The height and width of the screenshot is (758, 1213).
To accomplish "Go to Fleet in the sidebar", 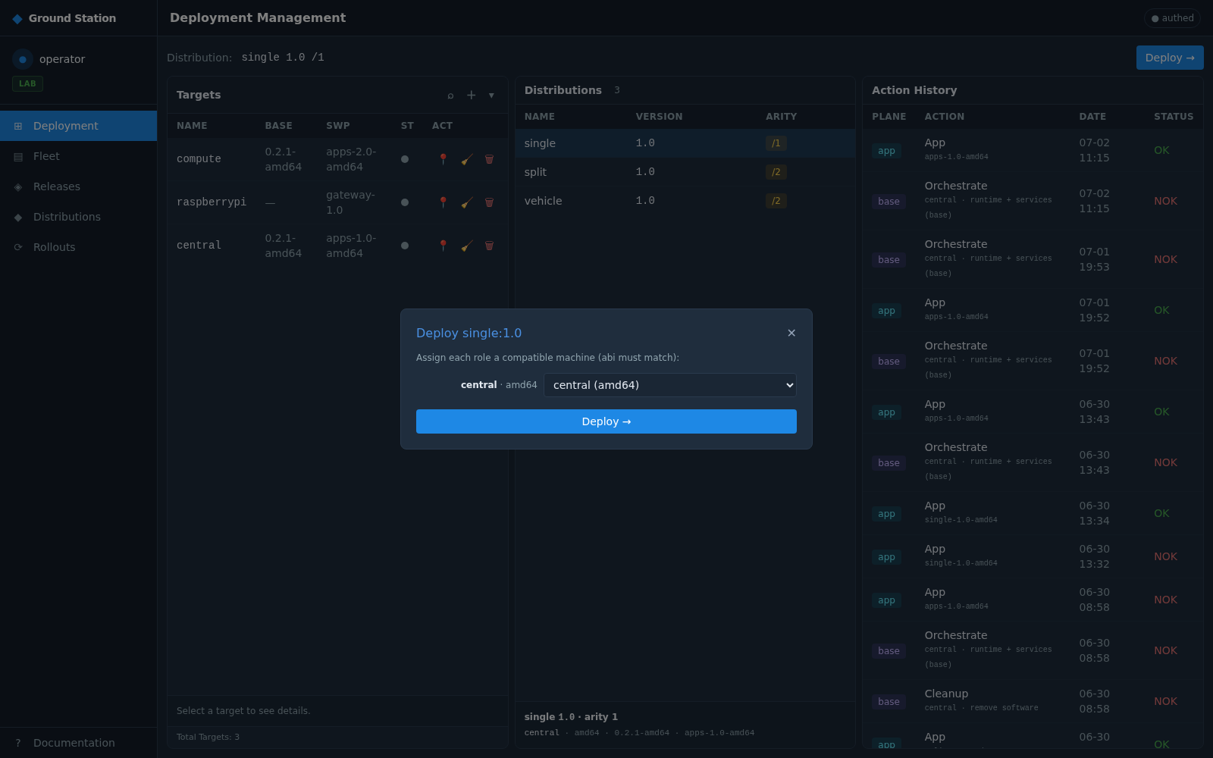I will [x=79, y=156].
